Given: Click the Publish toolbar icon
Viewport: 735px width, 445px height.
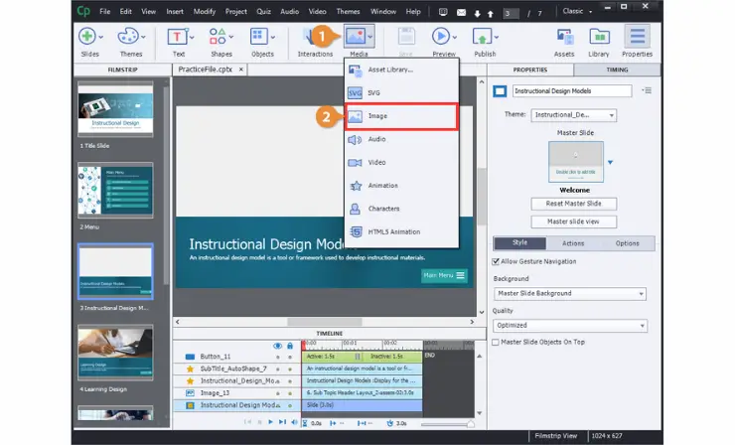Looking at the screenshot, I should click(482, 37).
